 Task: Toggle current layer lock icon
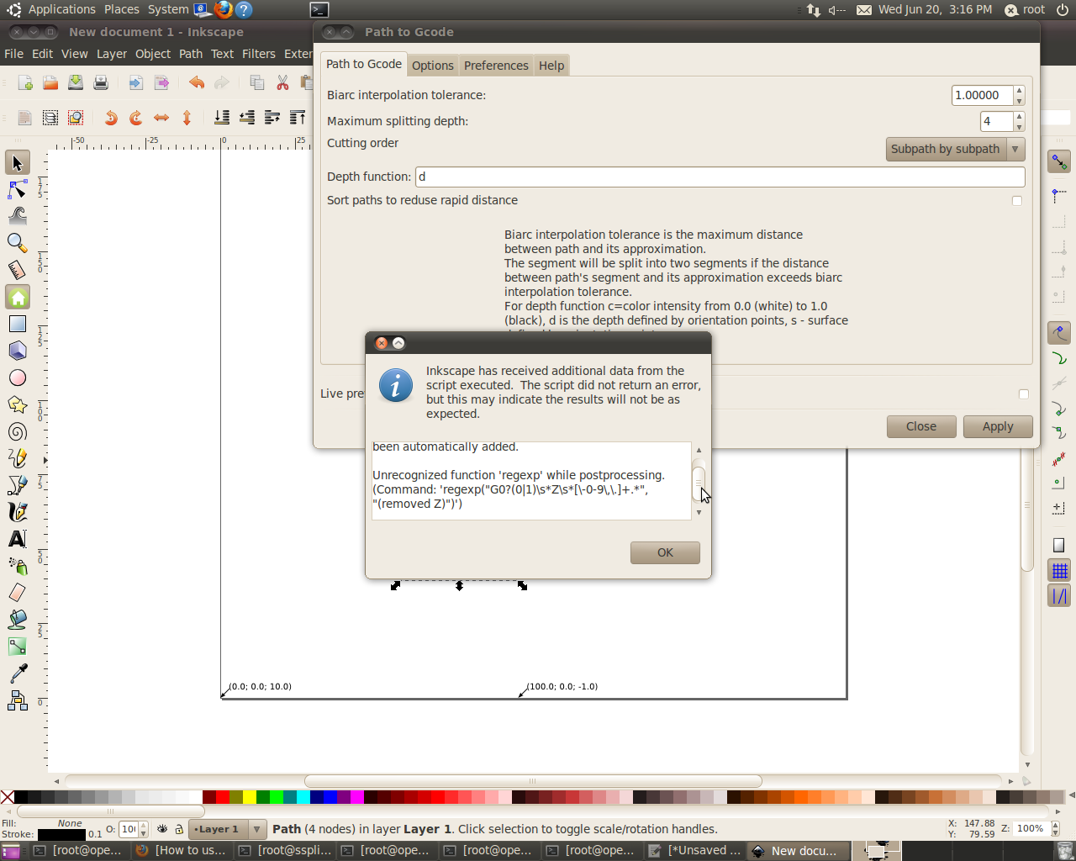(x=178, y=829)
